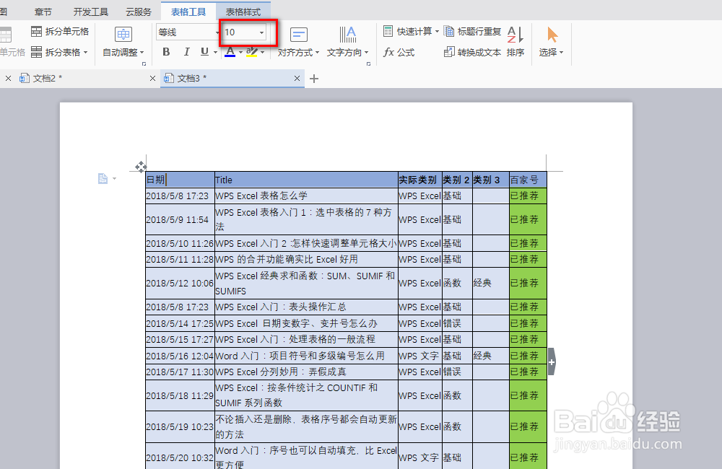Click the Title header cell
The width and height of the screenshot is (722, 469).
pyautogui.click(x=306, y=180)
